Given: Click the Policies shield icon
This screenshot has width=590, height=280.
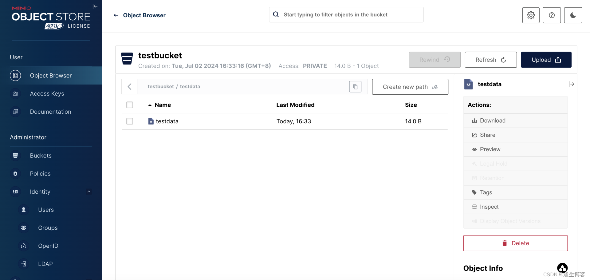Looking at the screenshot, I should [x=15, y=174].
